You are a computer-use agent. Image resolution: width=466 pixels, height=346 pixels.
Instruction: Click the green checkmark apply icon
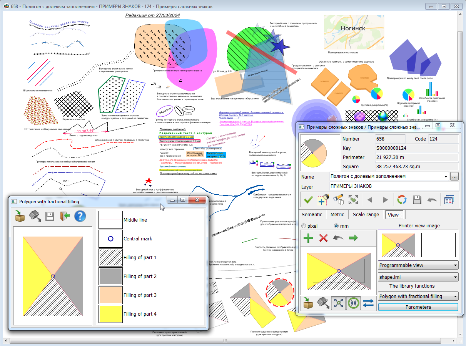coord(308,200)
